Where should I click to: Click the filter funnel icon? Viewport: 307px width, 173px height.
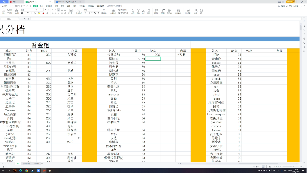pyautogui.click(x=139, y=11)
